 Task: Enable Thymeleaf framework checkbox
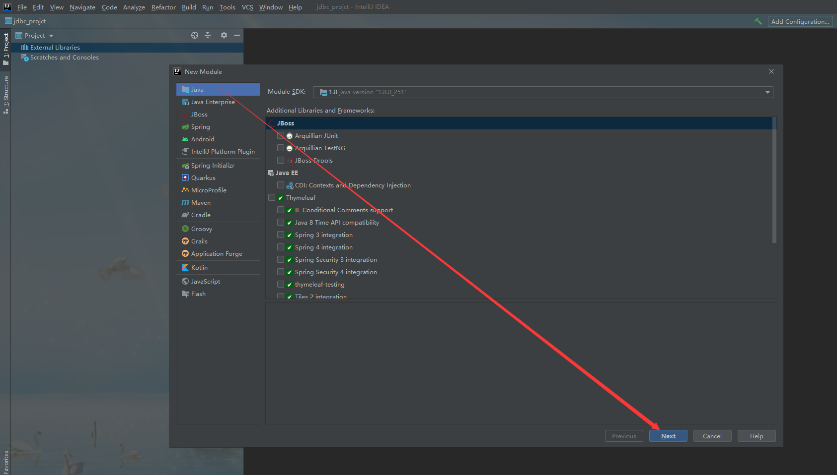coord(272,197)
